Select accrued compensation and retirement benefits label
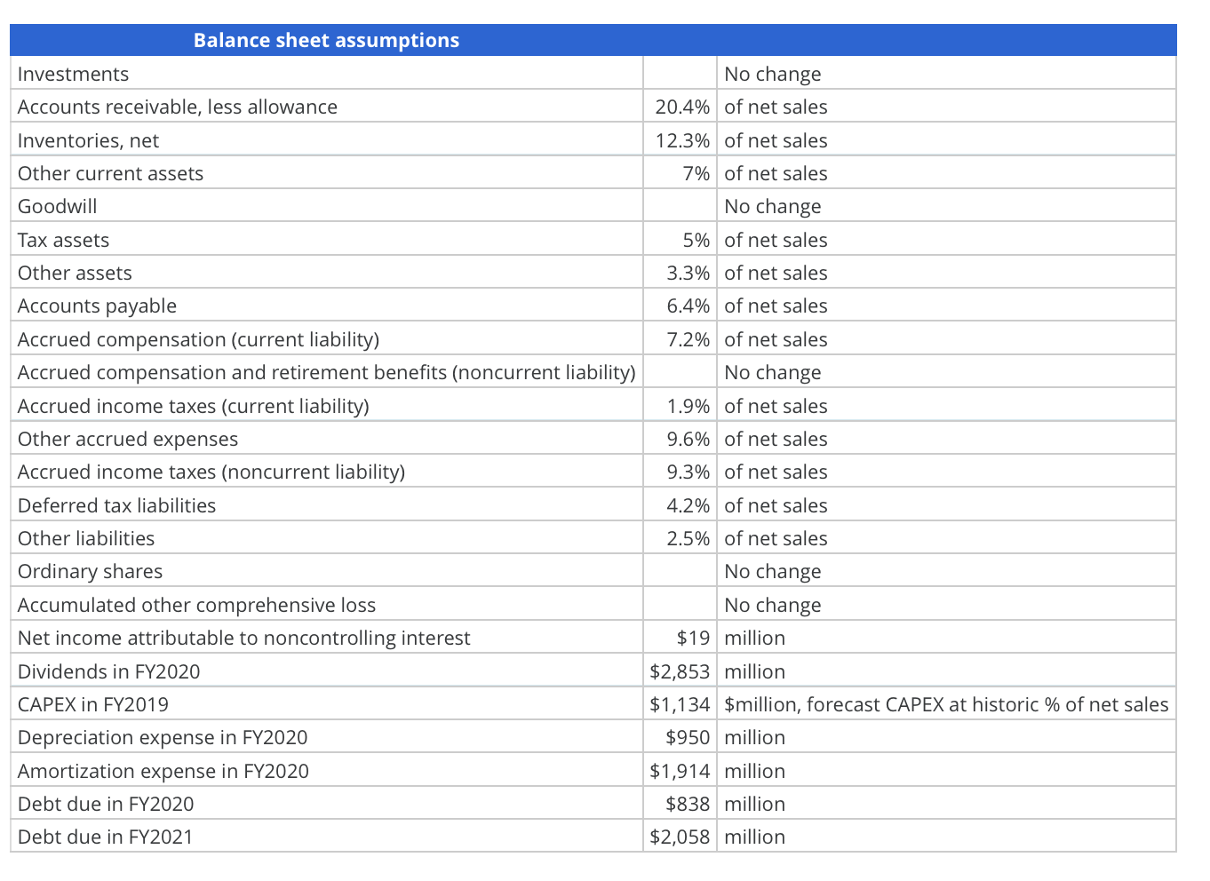 coord(327,372)
